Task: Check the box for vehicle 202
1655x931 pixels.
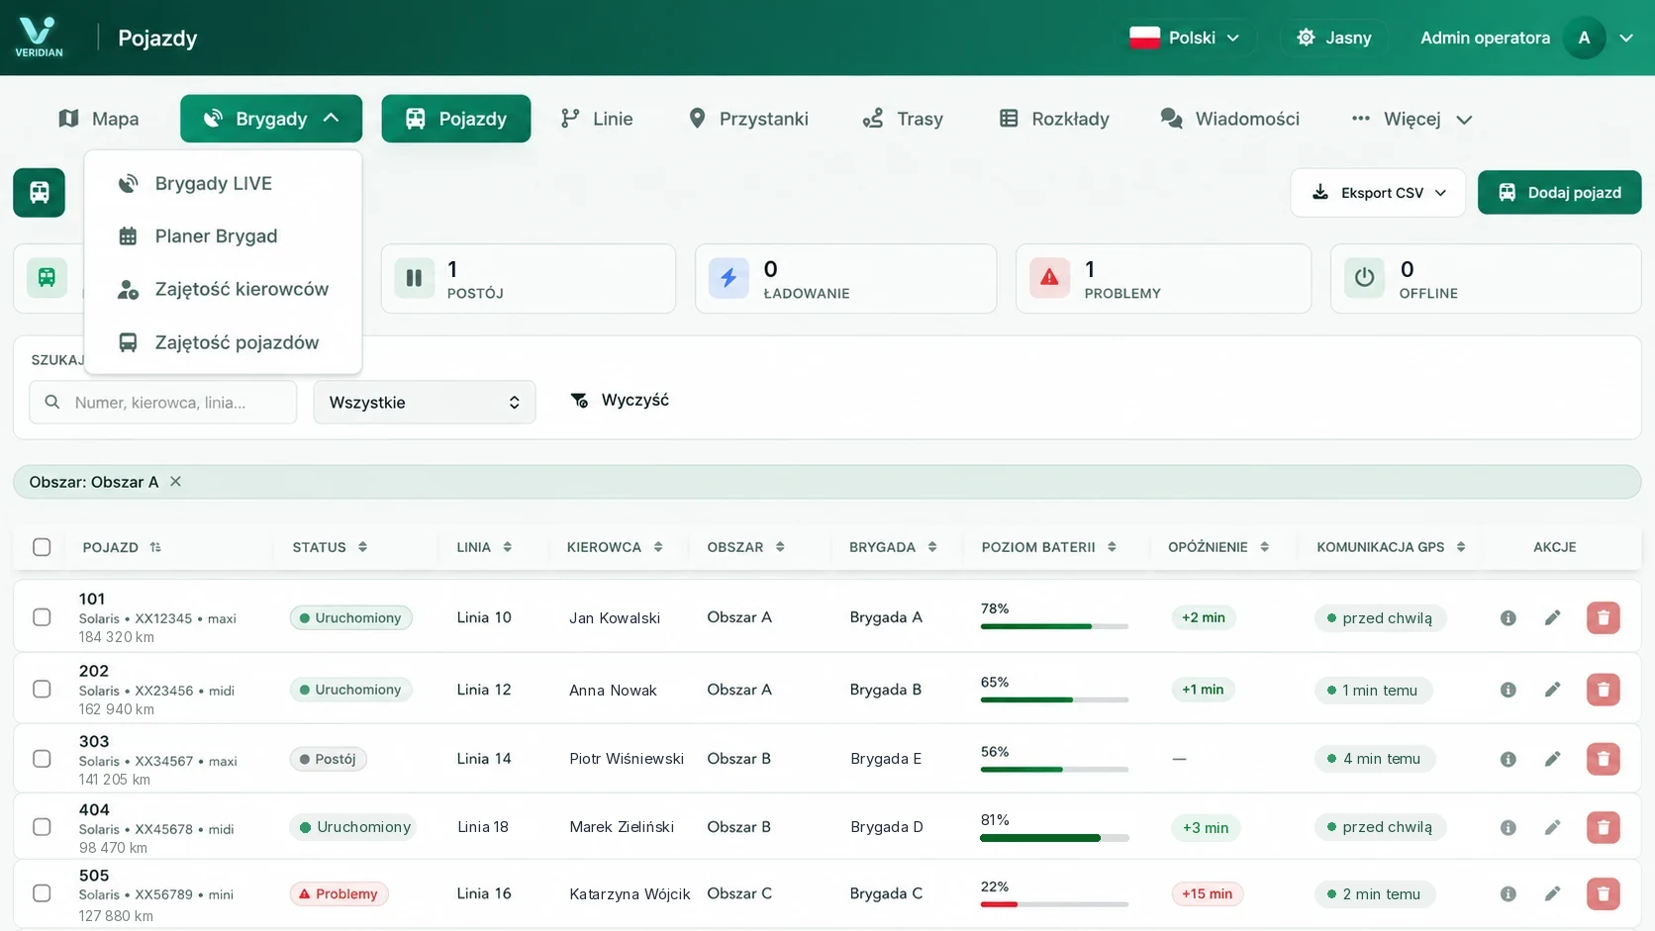Action: tap(42, 689)
